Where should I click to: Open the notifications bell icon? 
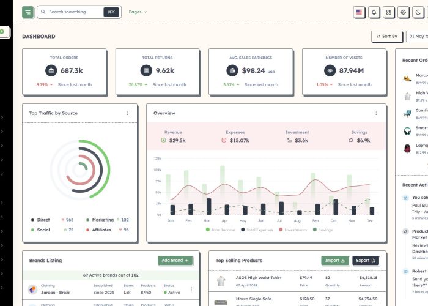coord(374,12)
